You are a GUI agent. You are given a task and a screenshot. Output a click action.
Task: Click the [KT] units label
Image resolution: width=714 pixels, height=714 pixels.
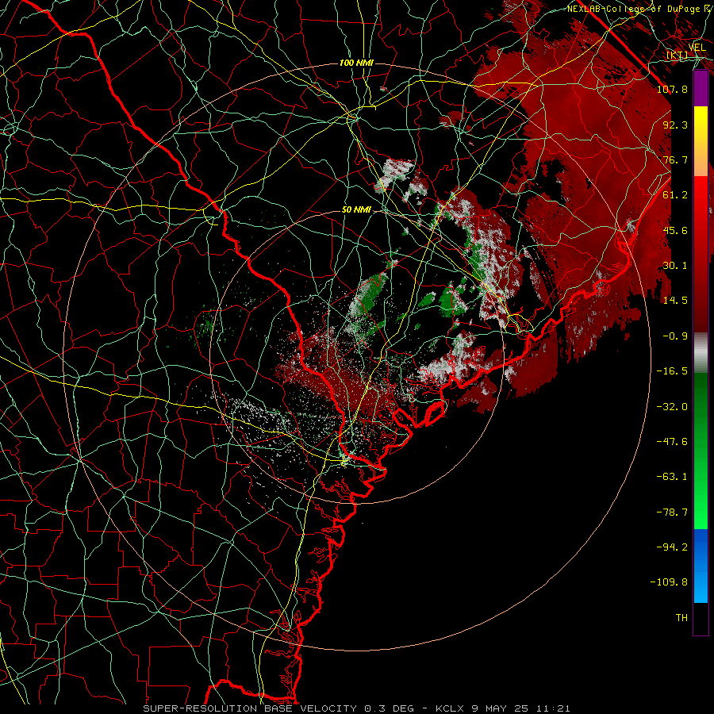[x=678, y=56]
